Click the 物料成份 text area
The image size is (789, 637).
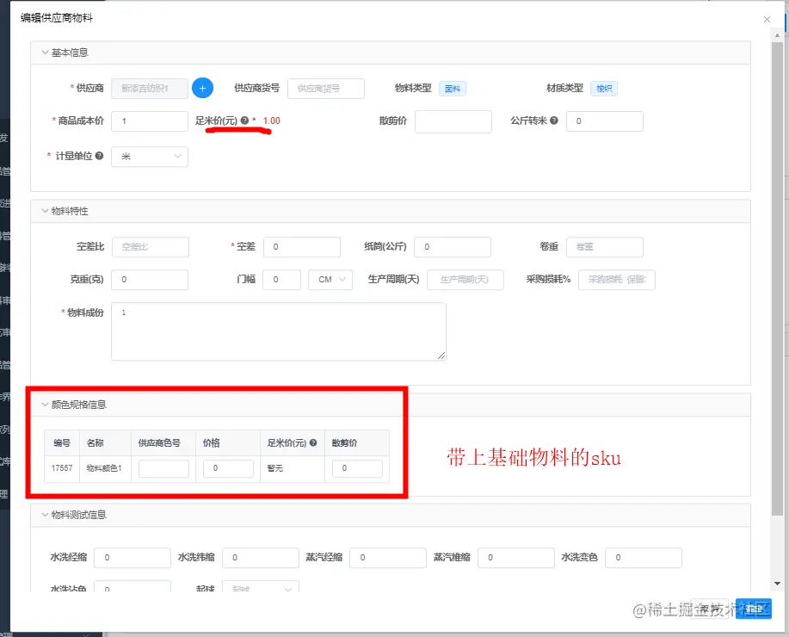click(x=278, y=331)
